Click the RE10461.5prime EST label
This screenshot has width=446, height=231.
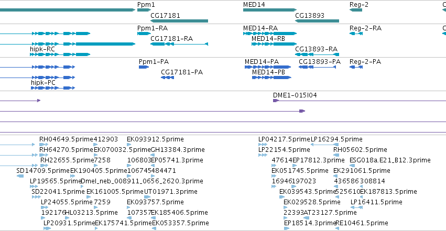click(x=362, y=223)
